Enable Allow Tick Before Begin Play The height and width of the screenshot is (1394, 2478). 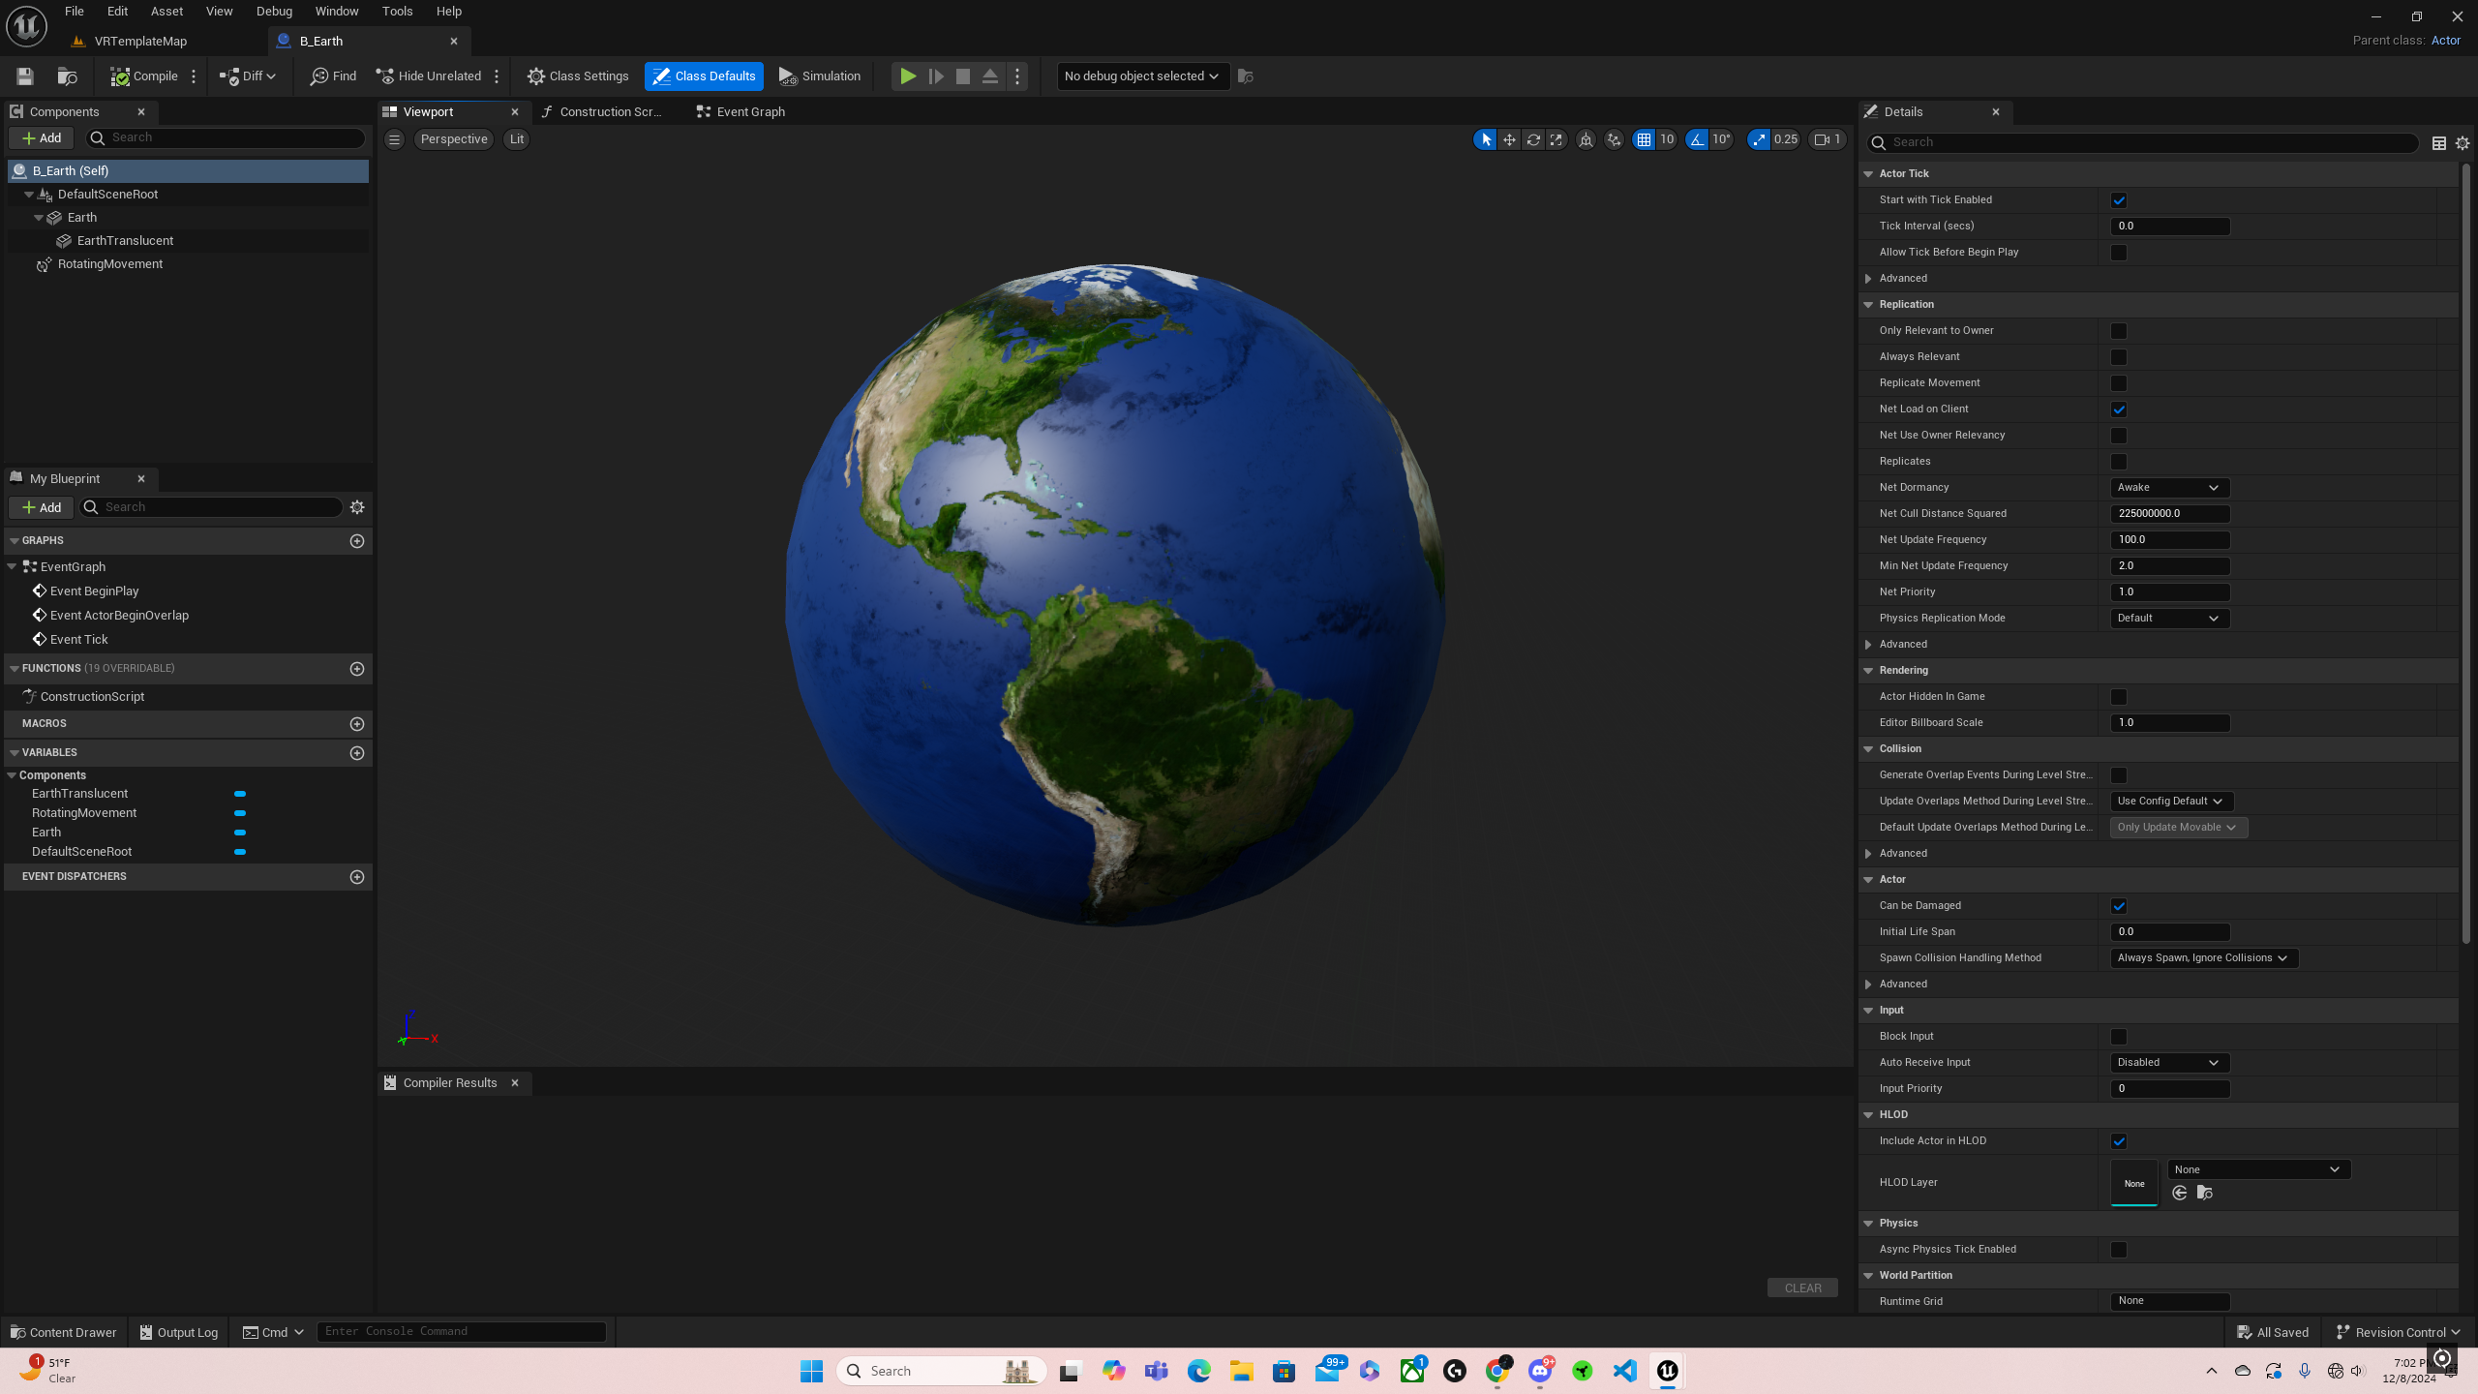pos(2119,253)
